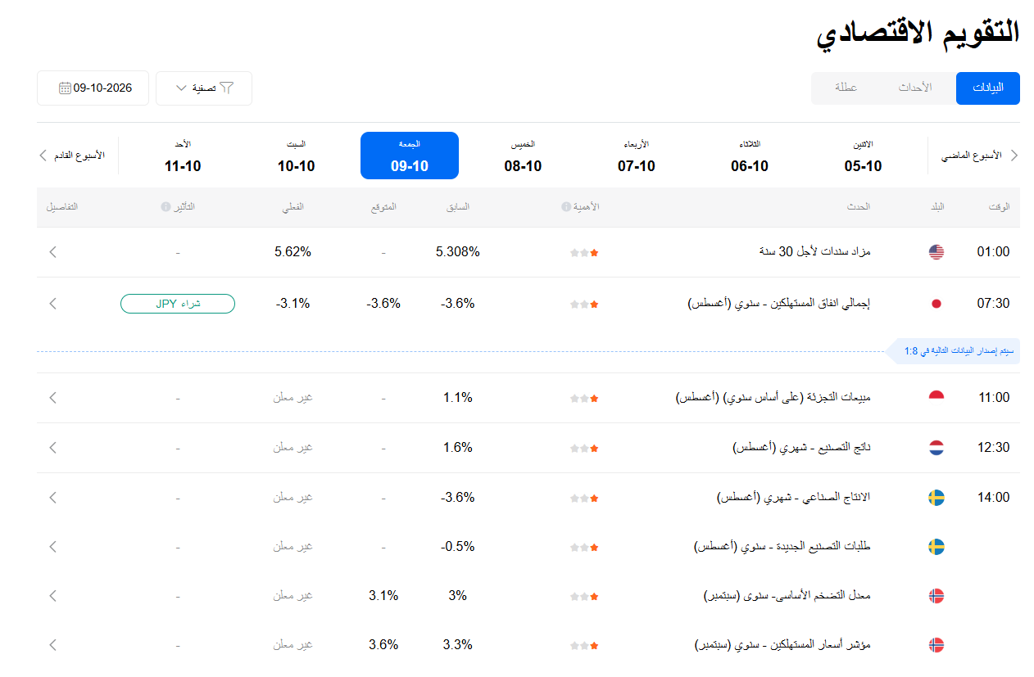Click the importance stars of the 30-year bond auction
The height and width of the screenshot is (677, 1034).
click(x=584, y=253)
